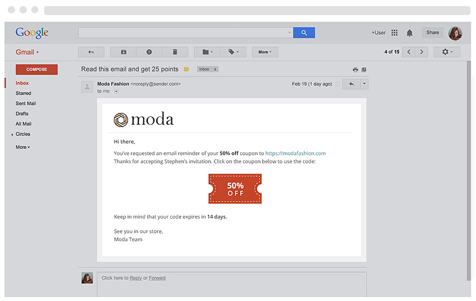Click sender name Moda Fashion
The height and width of the screenshot is (301, 476).
113,84
